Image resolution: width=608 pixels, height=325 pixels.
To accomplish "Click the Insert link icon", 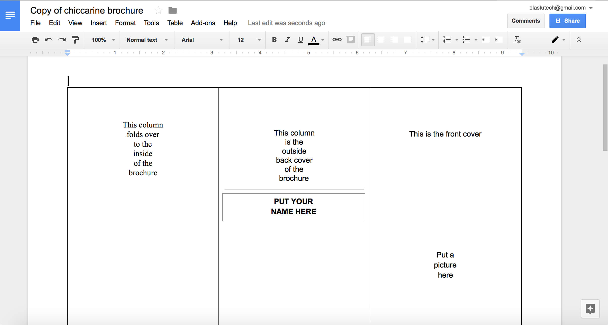I will point(336,39).
